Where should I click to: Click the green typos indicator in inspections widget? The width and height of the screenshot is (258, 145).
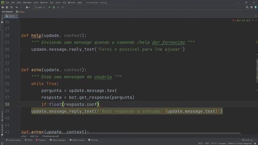click(248, 21)
